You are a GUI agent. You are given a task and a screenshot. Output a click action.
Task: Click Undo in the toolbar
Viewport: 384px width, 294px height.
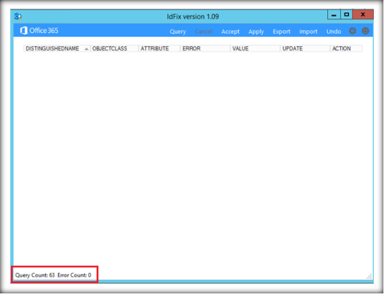(334, 32)
